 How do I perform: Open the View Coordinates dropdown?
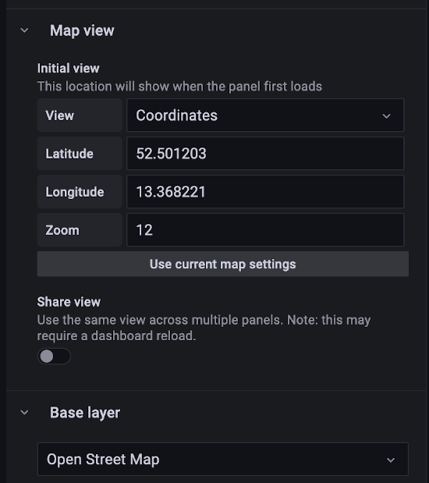(x=265, y=115)
